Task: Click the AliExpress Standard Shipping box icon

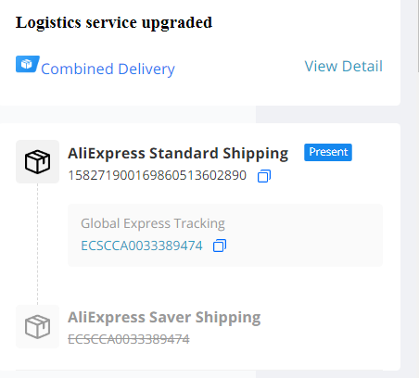Action: click(37, 161)
